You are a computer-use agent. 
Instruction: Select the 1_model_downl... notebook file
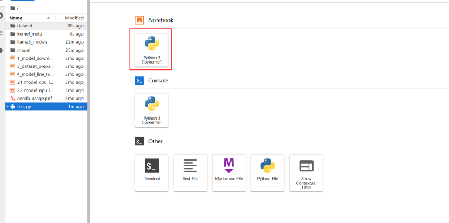tap(46, 58)
